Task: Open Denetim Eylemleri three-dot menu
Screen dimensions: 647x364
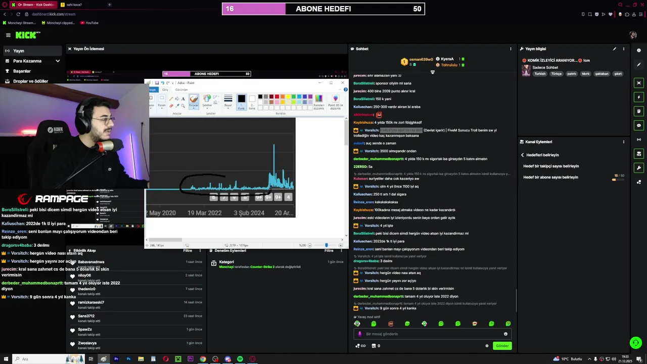Action: coord(341,251)
